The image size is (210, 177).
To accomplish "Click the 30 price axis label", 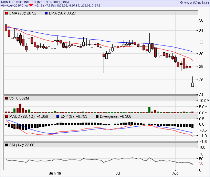I will (x=201, y=54).
